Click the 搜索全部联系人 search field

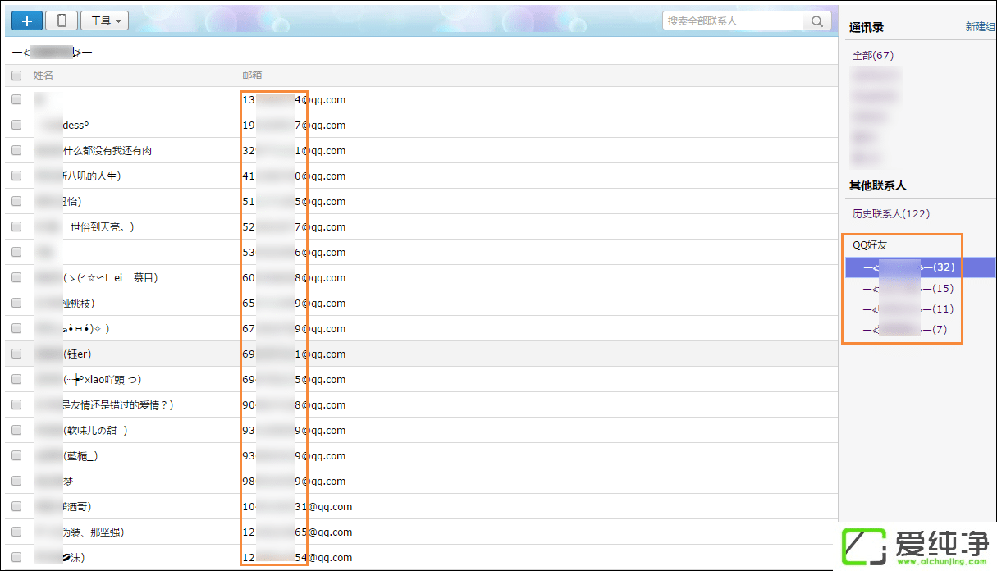tap(732, 21)
